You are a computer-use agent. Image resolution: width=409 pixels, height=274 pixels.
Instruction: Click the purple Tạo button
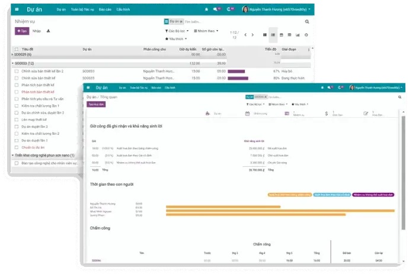[22, 31]
